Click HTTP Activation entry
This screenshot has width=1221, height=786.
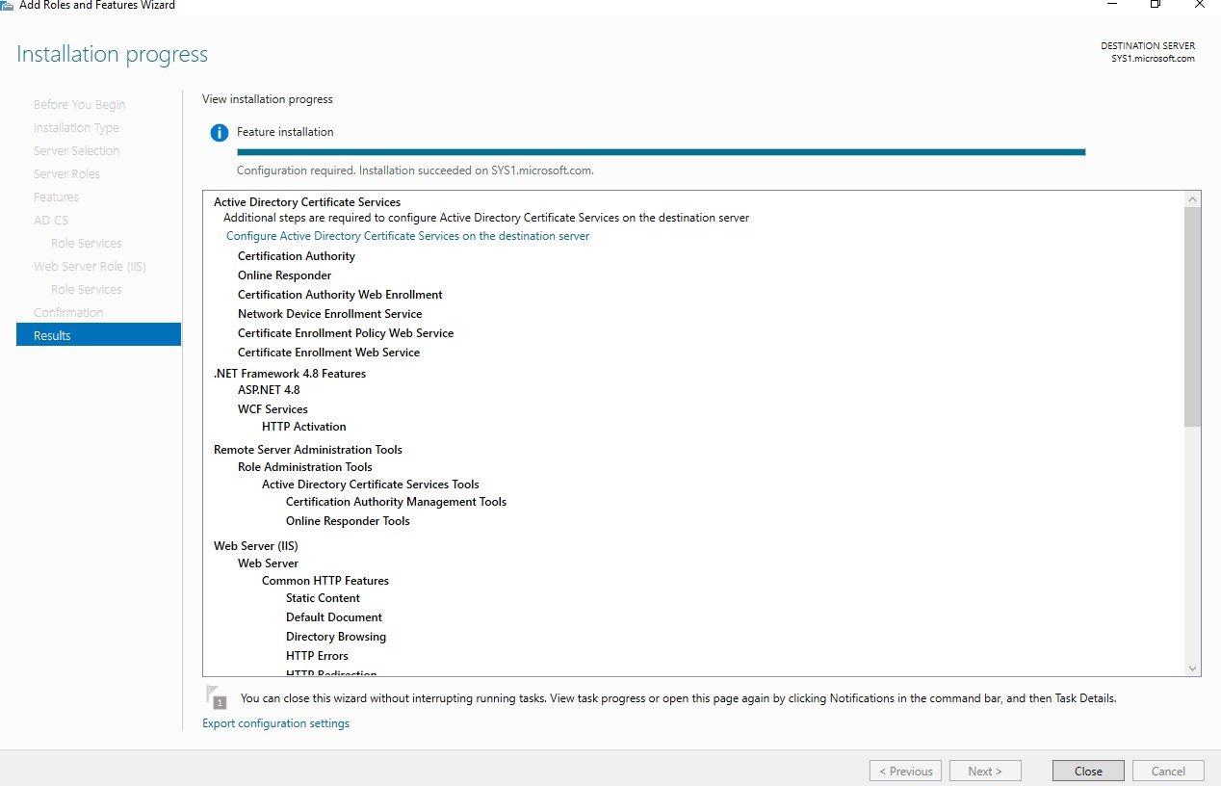(x=303, y=427)
